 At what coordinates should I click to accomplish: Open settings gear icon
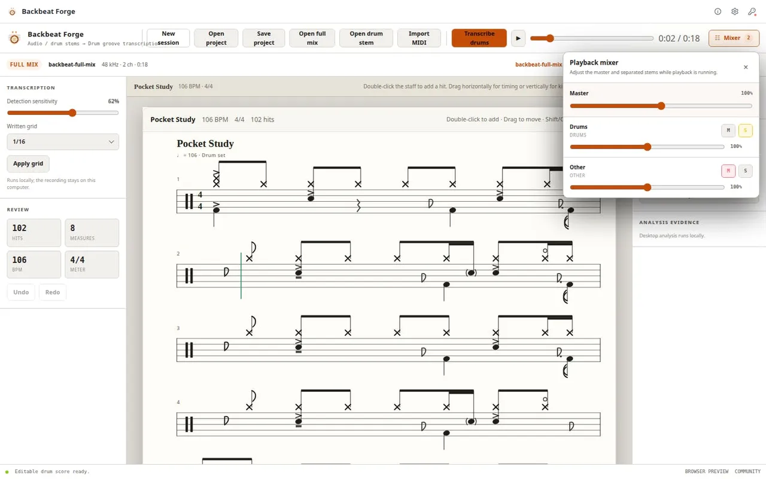(735, 11)
